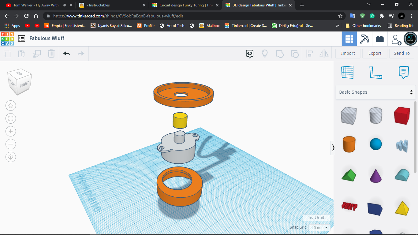Open the Notes tool
Image resolution: width=418 pixels, height=235 pixels.
point(404,72)
